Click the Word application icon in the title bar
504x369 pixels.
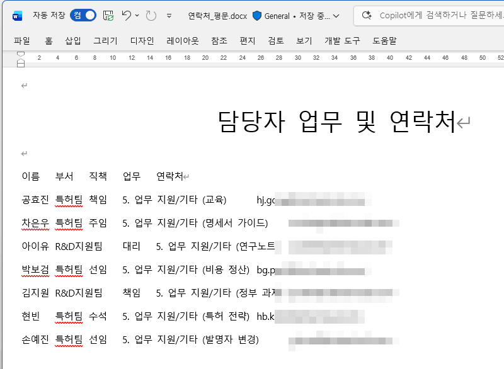(x=17, y=14)
